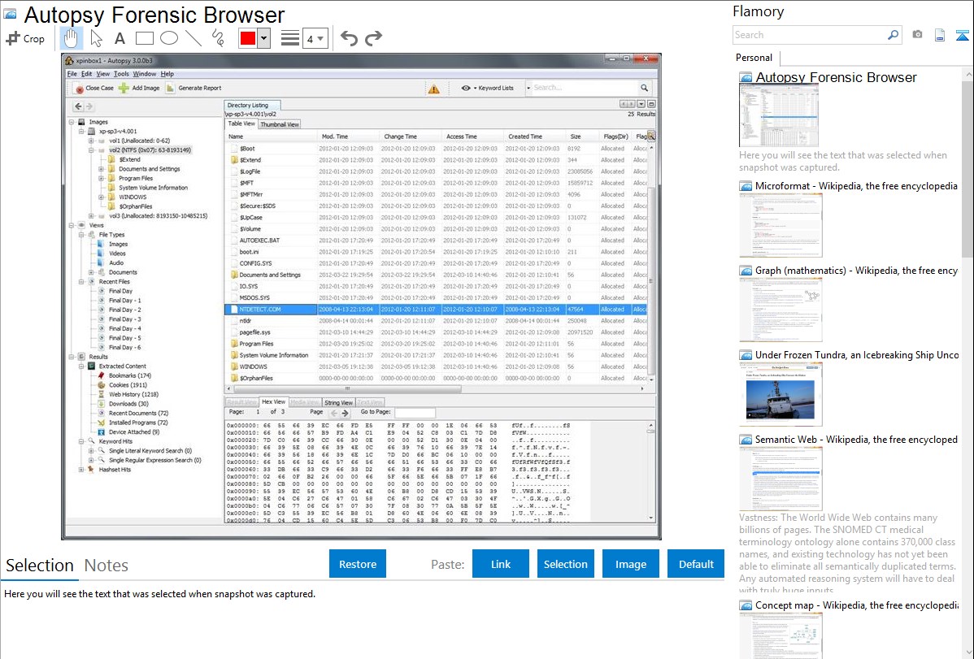Undo the last annotation
The image size is (974, 659).
pyautogui.click(x=349, y=38)
